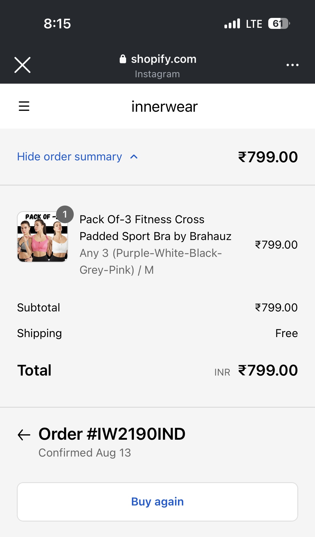Open the three-dot browser options menu
Viewport: 315px width, 537px height.
tap(292, 65)
